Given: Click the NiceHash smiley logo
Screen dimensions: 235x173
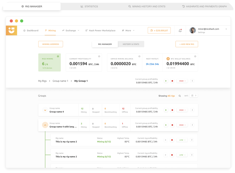Looking at the screenshot, I should point(11,30).
